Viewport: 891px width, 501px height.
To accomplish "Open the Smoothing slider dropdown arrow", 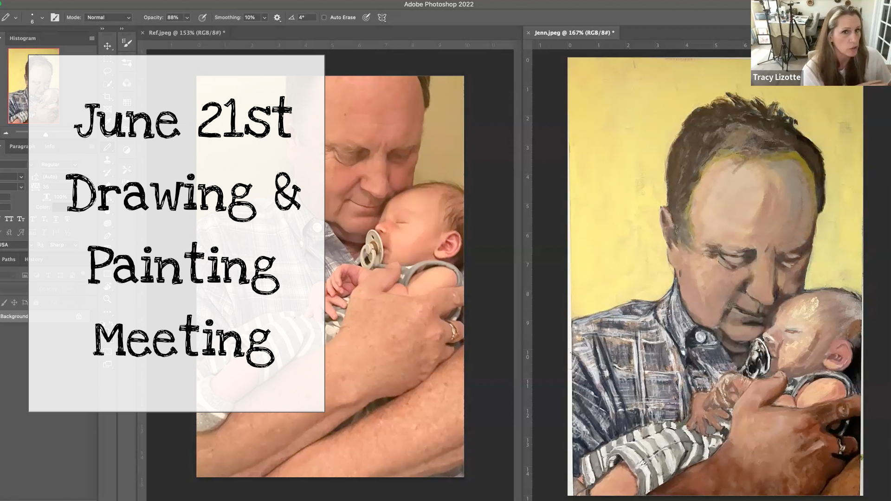I will [x=265, y=18].
